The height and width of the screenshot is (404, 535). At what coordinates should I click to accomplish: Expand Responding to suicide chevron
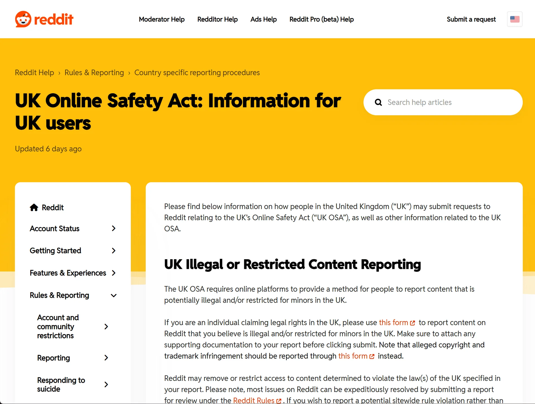pos(106,385)
